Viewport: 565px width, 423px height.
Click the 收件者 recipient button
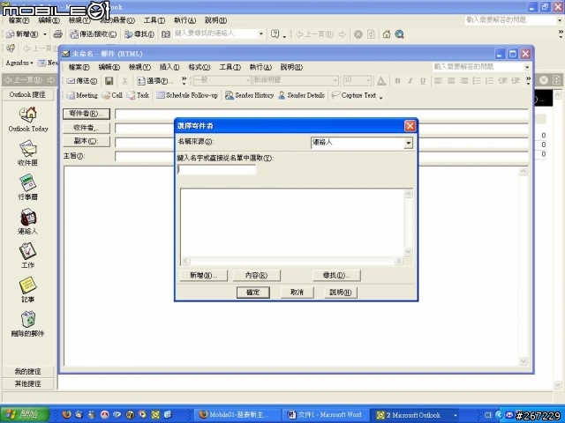[x=87, y=128]
